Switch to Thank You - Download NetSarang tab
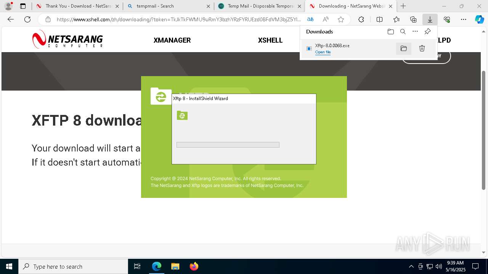Viewport: 488px width, 274px height. click(74, 6)
